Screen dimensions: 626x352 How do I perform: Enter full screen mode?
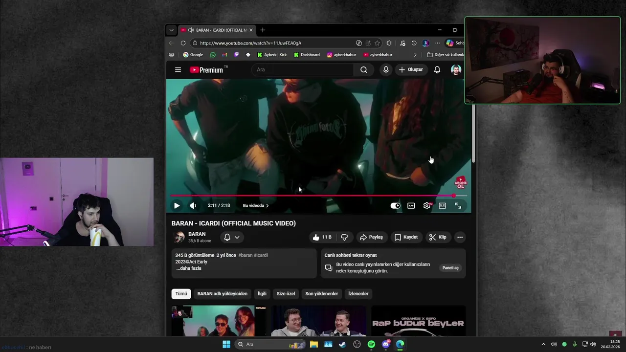point(458,206)
